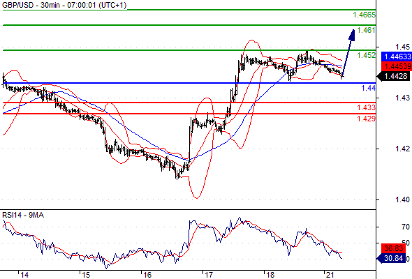Click the 1.43 price axis label

point(402,98)
